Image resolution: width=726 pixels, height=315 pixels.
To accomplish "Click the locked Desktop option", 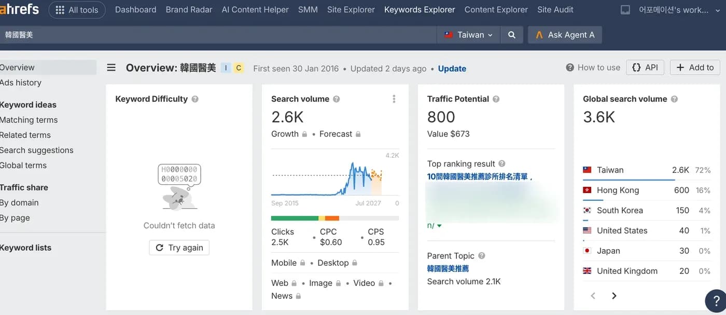I will click(x=338, y=263).
